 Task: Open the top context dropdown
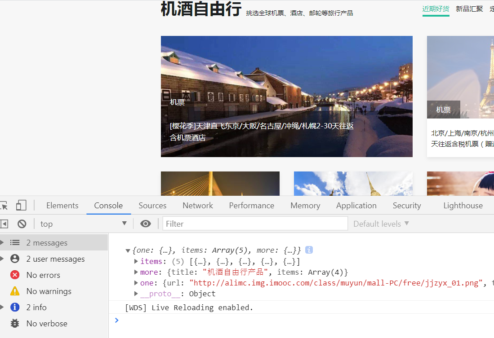[x=83, y=224]
